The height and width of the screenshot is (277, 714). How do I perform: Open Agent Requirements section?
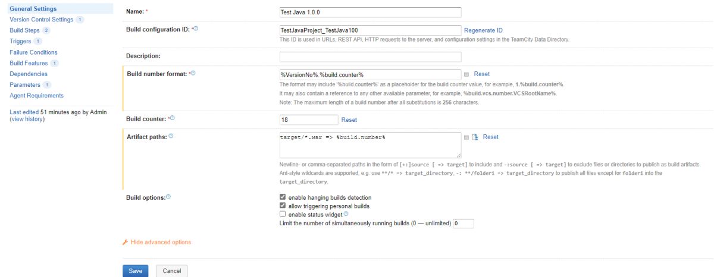tap(36, 95)
